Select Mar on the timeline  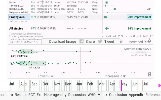(101, 84)
